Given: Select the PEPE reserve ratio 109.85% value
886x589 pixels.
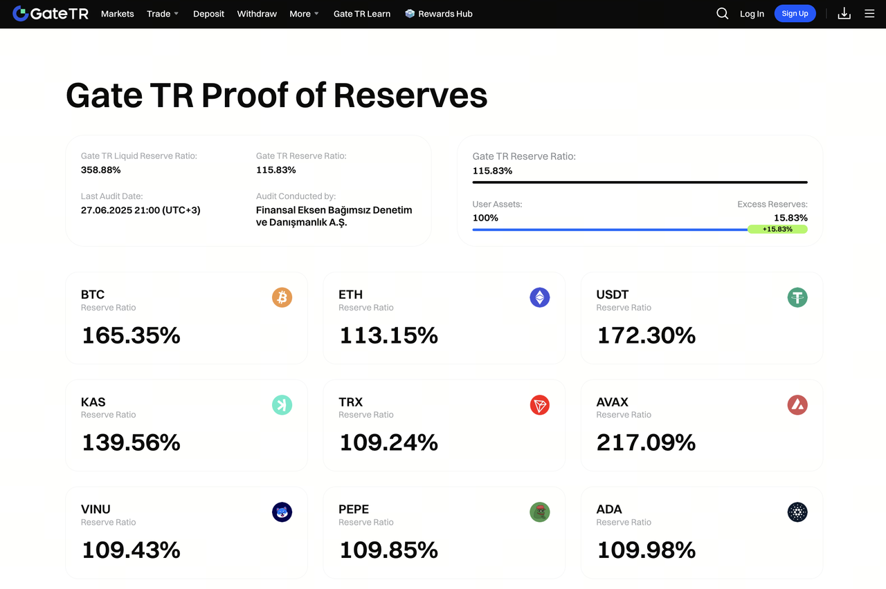Looking at the screenshot, I should click(388, 550).
